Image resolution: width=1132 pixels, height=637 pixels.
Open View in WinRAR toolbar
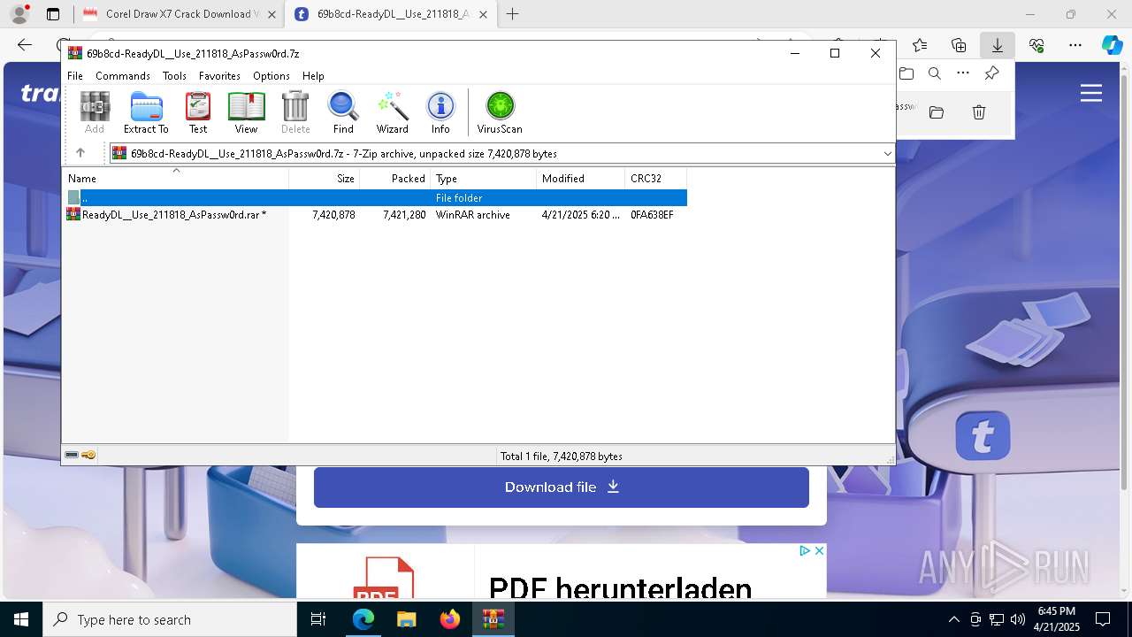pos(246,112)
